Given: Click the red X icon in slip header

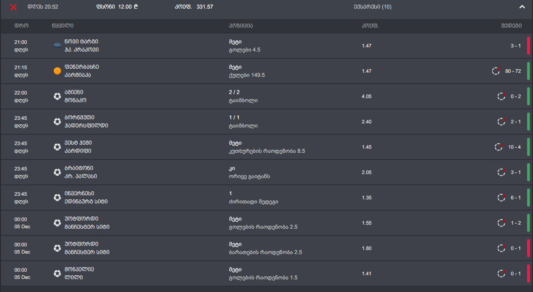Looking at the screenshot, I should pyautogui.click(x=14, y=7).
